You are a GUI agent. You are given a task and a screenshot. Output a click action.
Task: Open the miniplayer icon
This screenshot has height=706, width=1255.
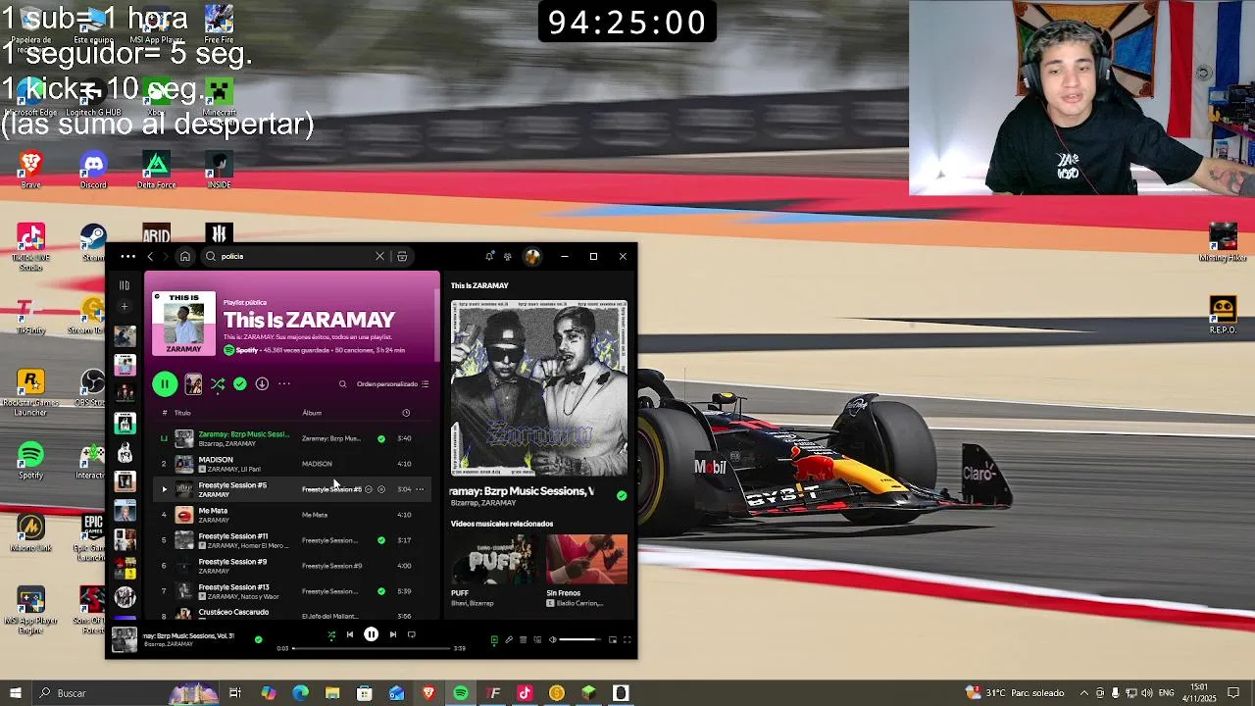tap(613, 640)
